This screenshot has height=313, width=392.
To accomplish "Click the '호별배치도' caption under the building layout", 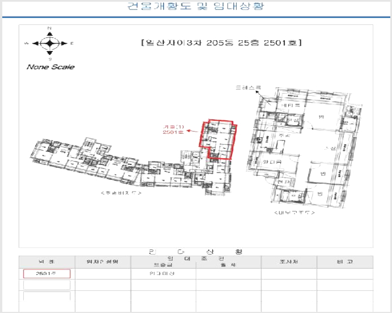I will [x=121, y=193].
